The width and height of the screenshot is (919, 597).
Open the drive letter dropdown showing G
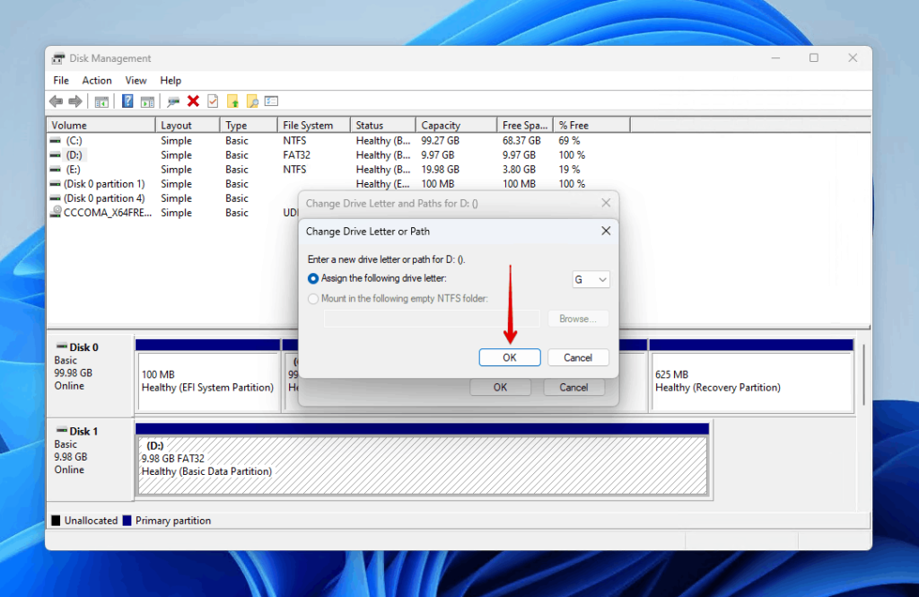click(x=591, y=279)
